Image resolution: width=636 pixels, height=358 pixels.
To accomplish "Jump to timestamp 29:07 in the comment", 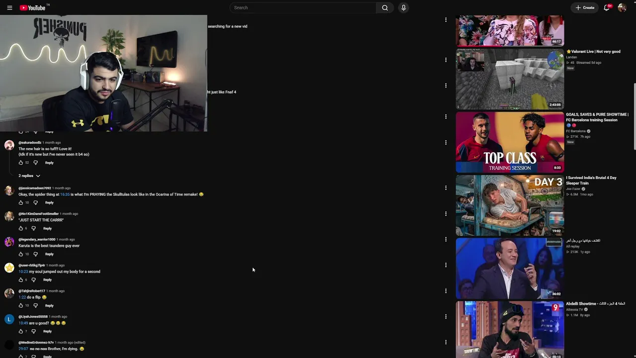I will (23, 349).
